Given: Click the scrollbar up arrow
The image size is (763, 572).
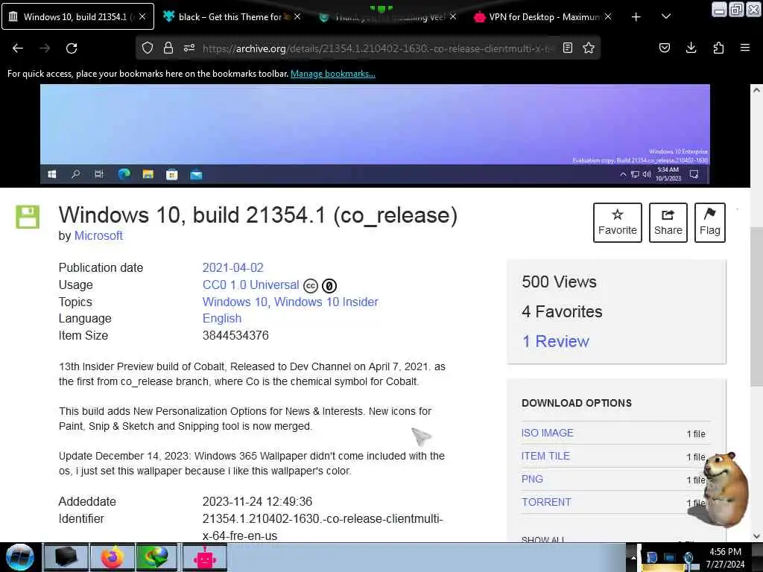Looking at the screenshot, I should coord(756,90).
